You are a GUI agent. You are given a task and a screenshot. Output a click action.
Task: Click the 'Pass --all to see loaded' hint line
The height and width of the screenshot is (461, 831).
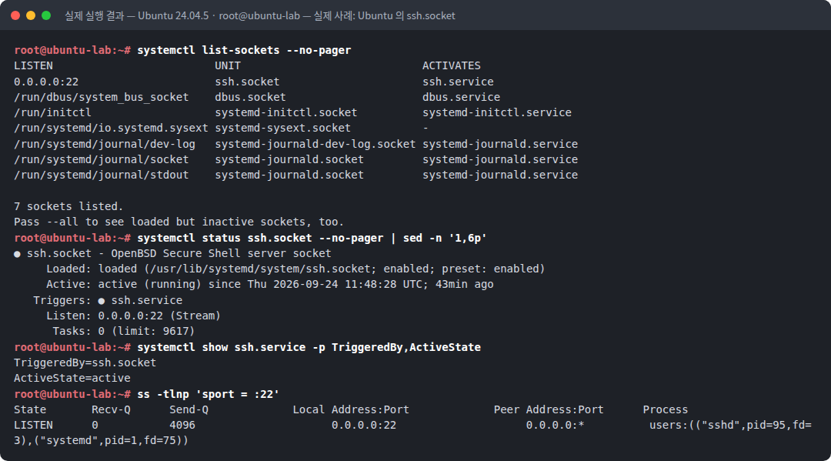tap(179, 222)
